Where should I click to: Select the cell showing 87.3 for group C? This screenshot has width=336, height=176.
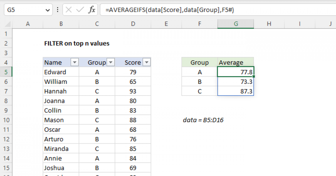pyautogui.click(x=235, y=91)
